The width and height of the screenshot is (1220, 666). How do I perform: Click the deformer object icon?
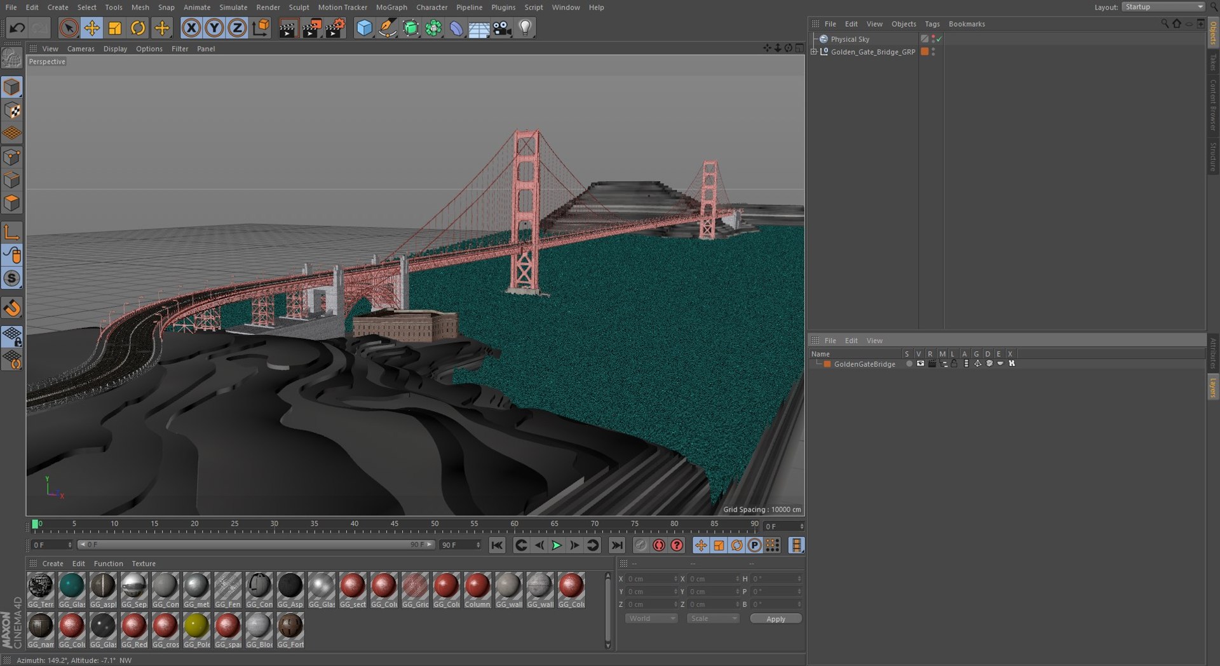456,28
